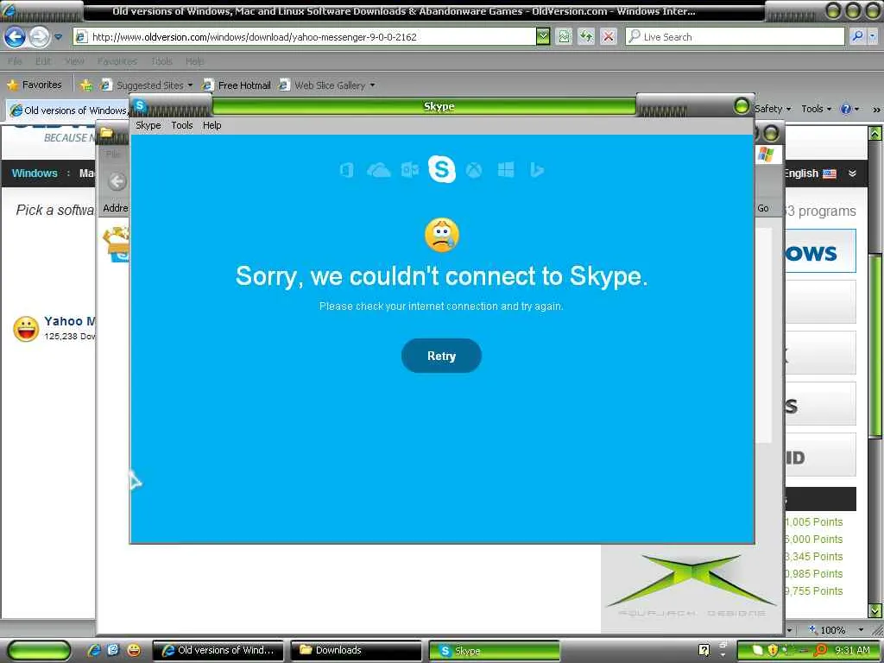Open the IE Tools command bar menu
Viewport: 884px width, 663px height.
tap(817, 109)
